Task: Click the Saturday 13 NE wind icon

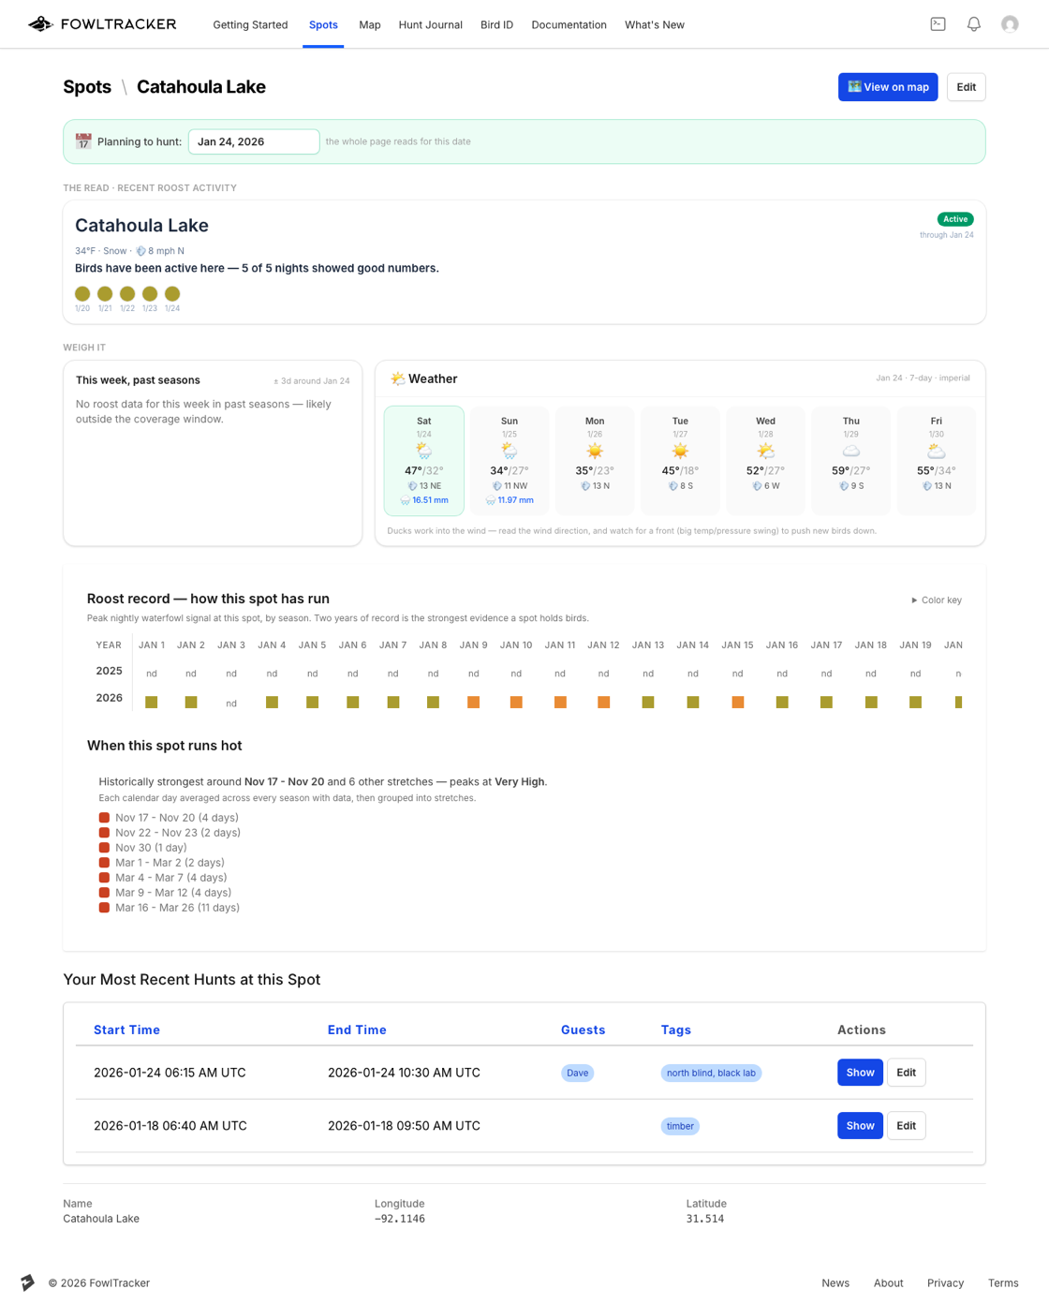Action: [412, 486]
